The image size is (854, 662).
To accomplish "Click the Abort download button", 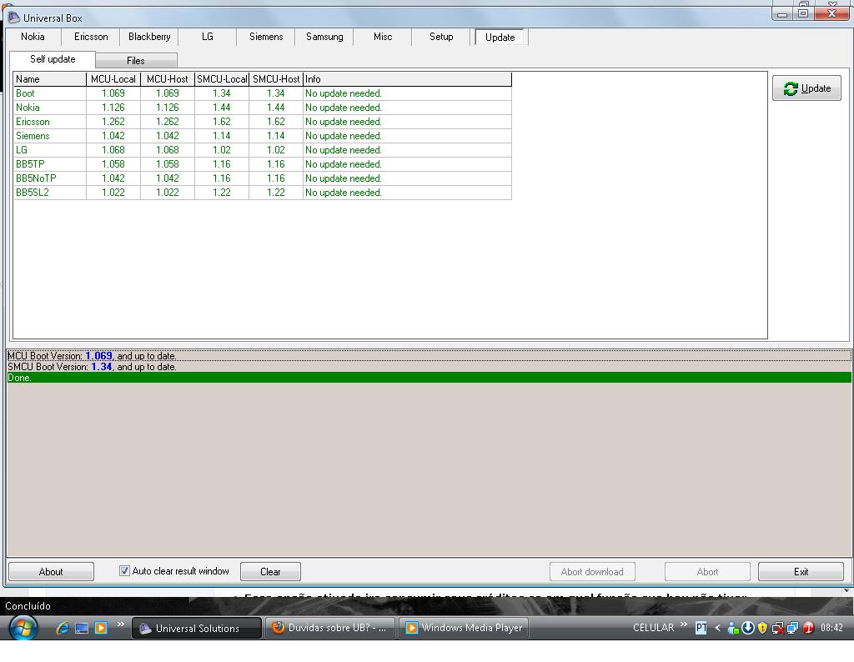I will point(592,572).
